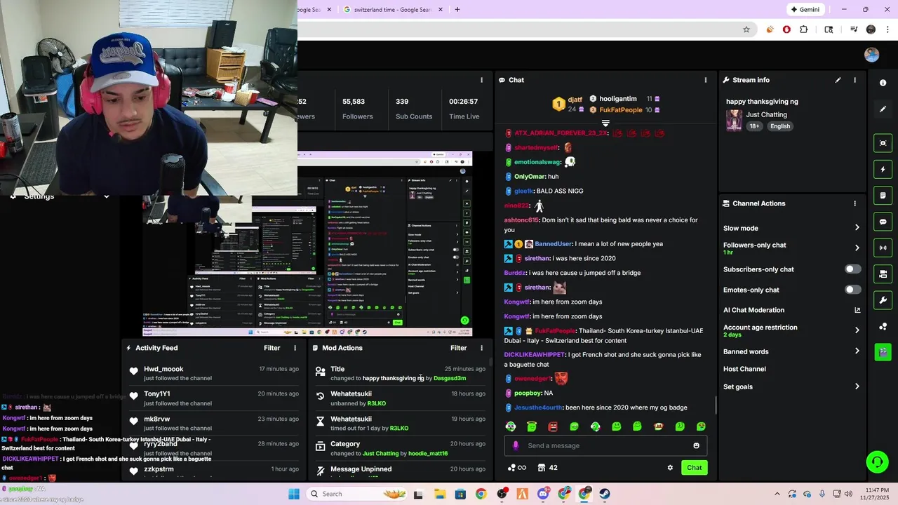
Task: Click the green support headset button
Action: point(876,462)
